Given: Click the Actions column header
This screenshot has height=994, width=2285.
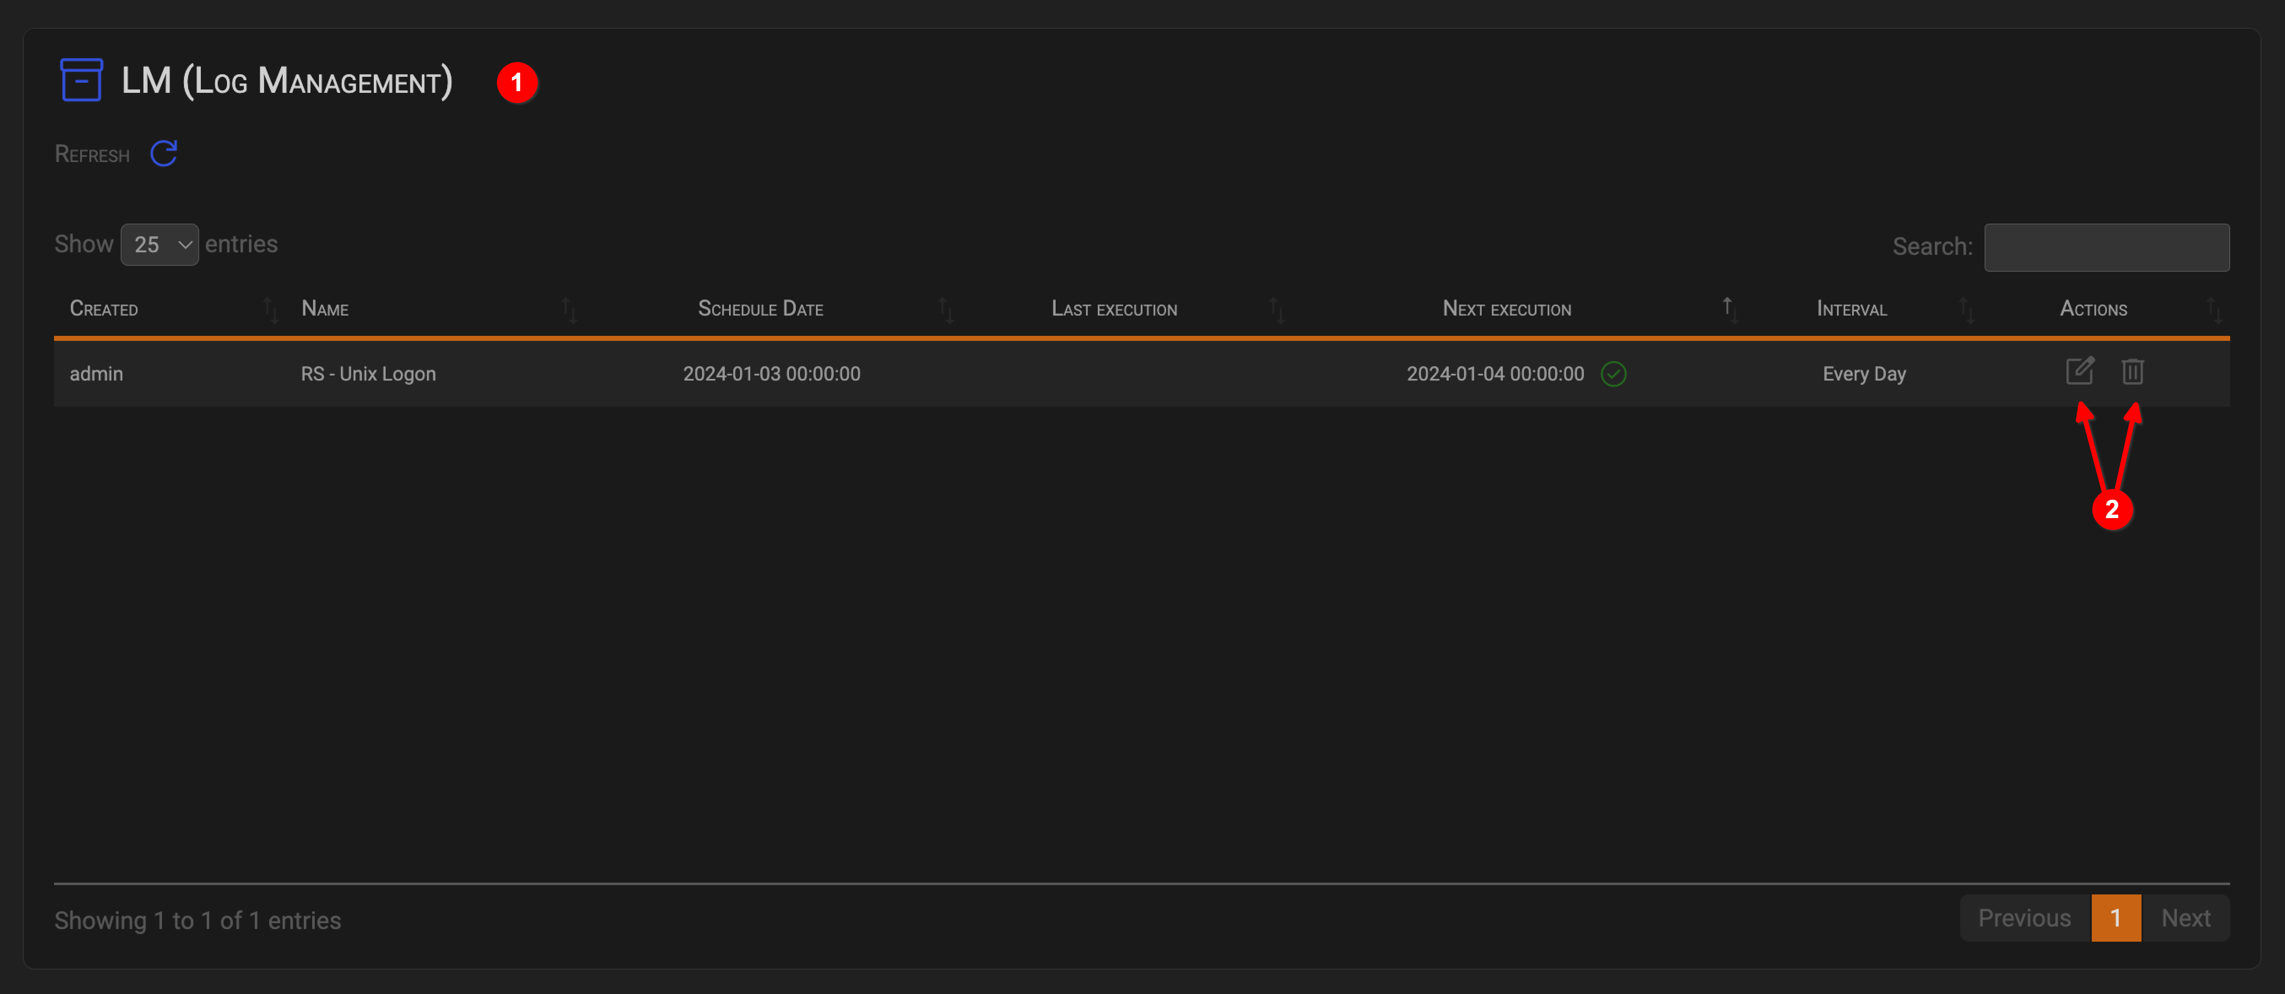Looking at the screenshot, I should 2093,308.
